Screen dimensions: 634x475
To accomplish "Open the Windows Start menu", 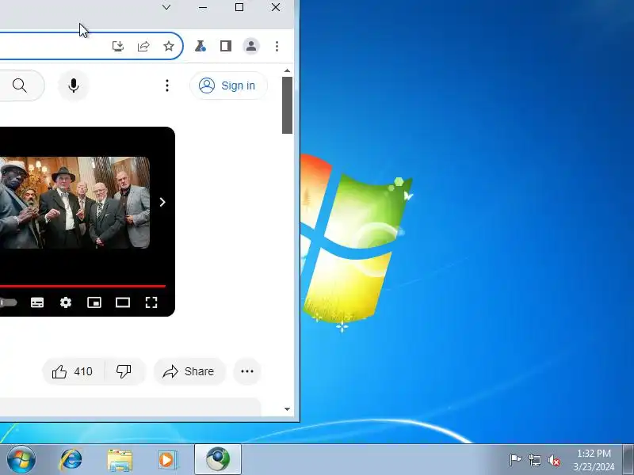I will pyautogui.click(x=21, y=460).
